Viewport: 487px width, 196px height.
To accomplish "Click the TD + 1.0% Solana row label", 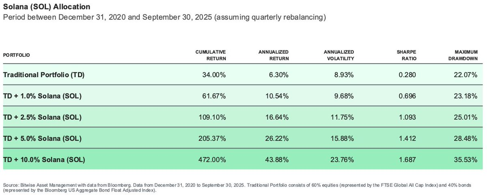I will 42,96.
